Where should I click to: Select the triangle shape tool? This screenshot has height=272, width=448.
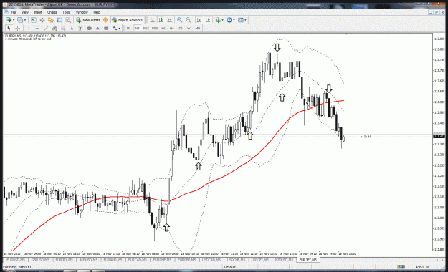(x=97, y=28)
